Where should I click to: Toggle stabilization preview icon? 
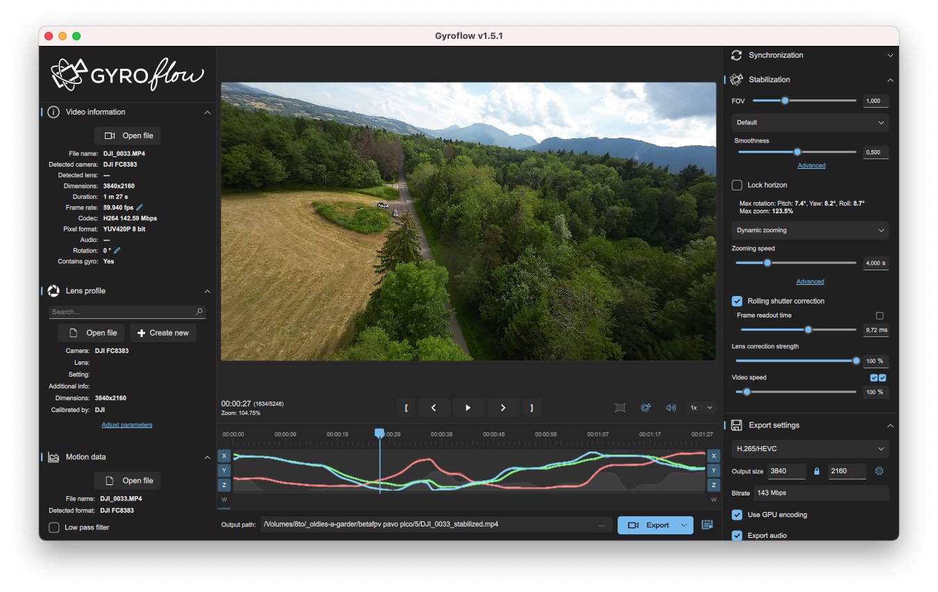point(645,408)
